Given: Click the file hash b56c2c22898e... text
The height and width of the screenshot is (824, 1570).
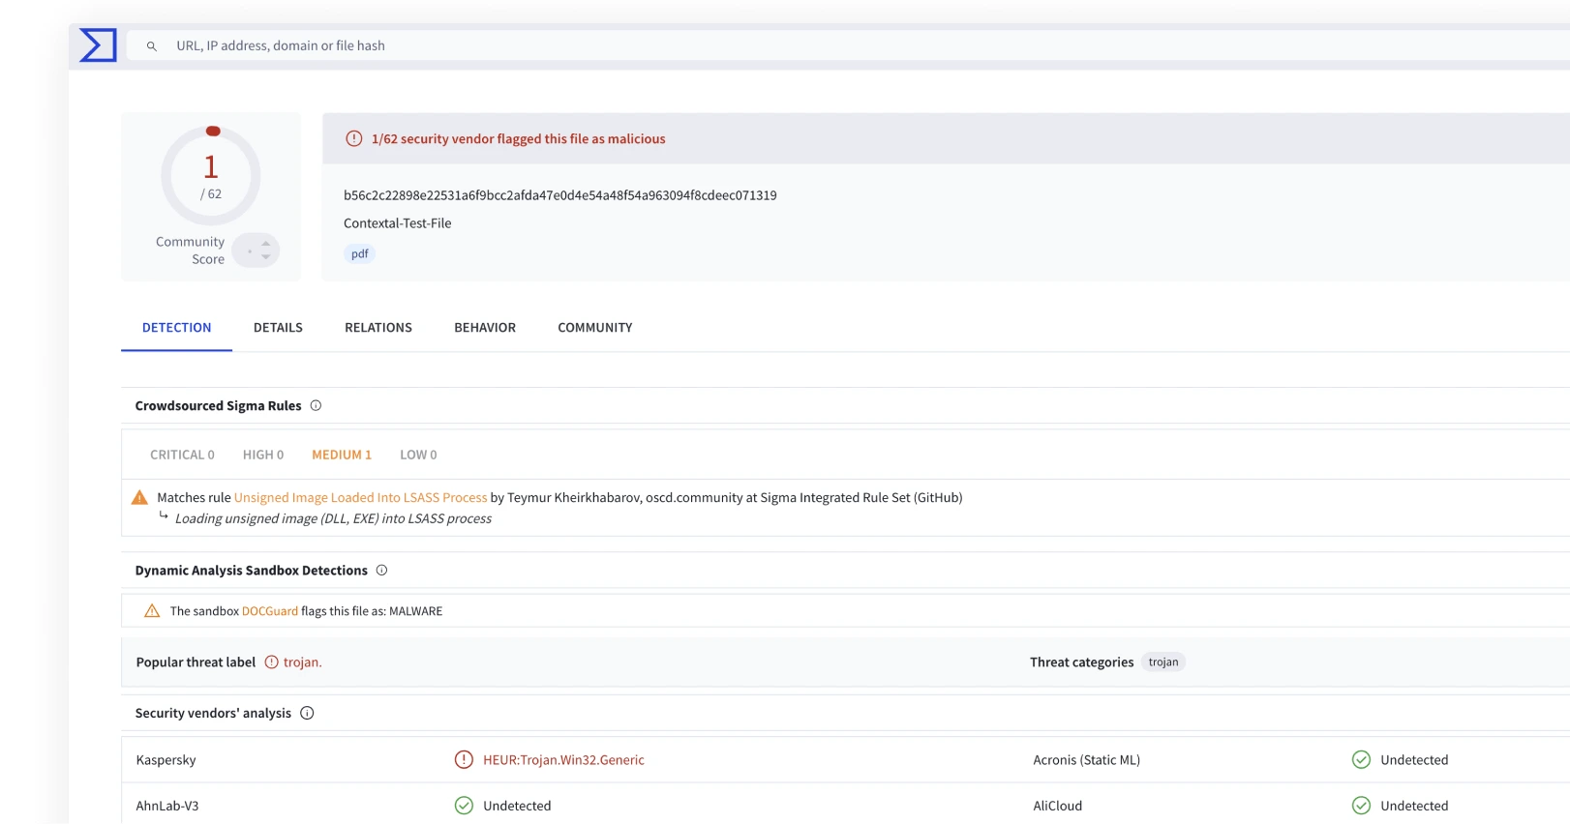Looking at the screenshot, I should coord(560,195).
